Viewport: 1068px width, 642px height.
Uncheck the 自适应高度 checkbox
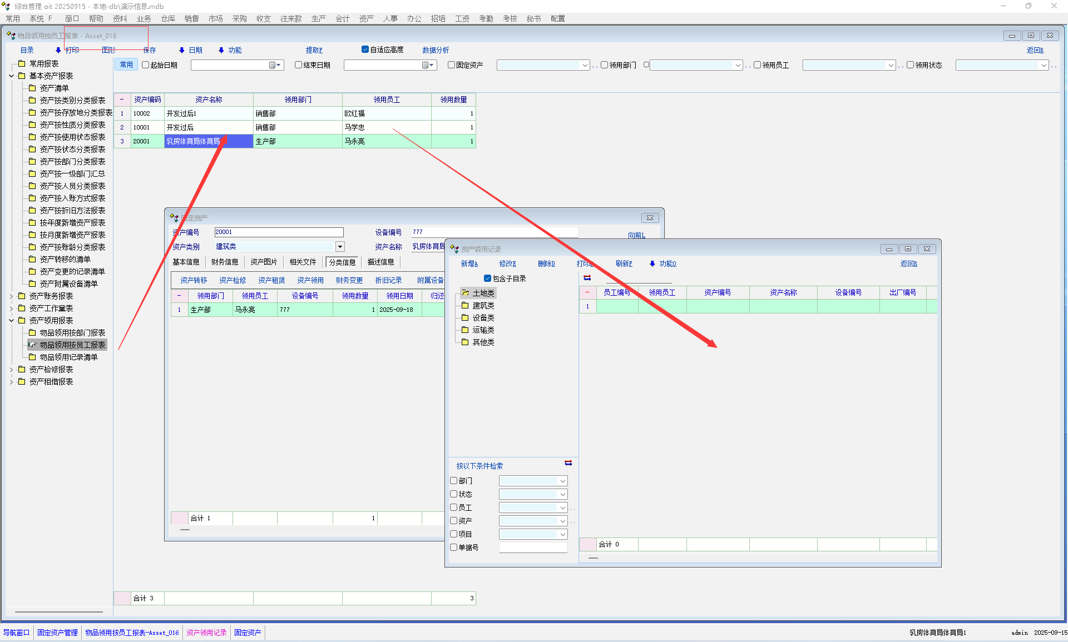(x=365, y=49)
